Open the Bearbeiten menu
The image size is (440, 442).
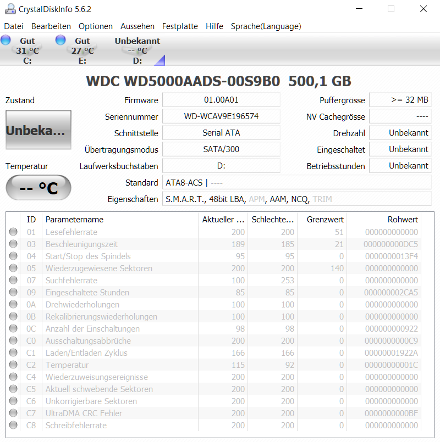[51, 26]
